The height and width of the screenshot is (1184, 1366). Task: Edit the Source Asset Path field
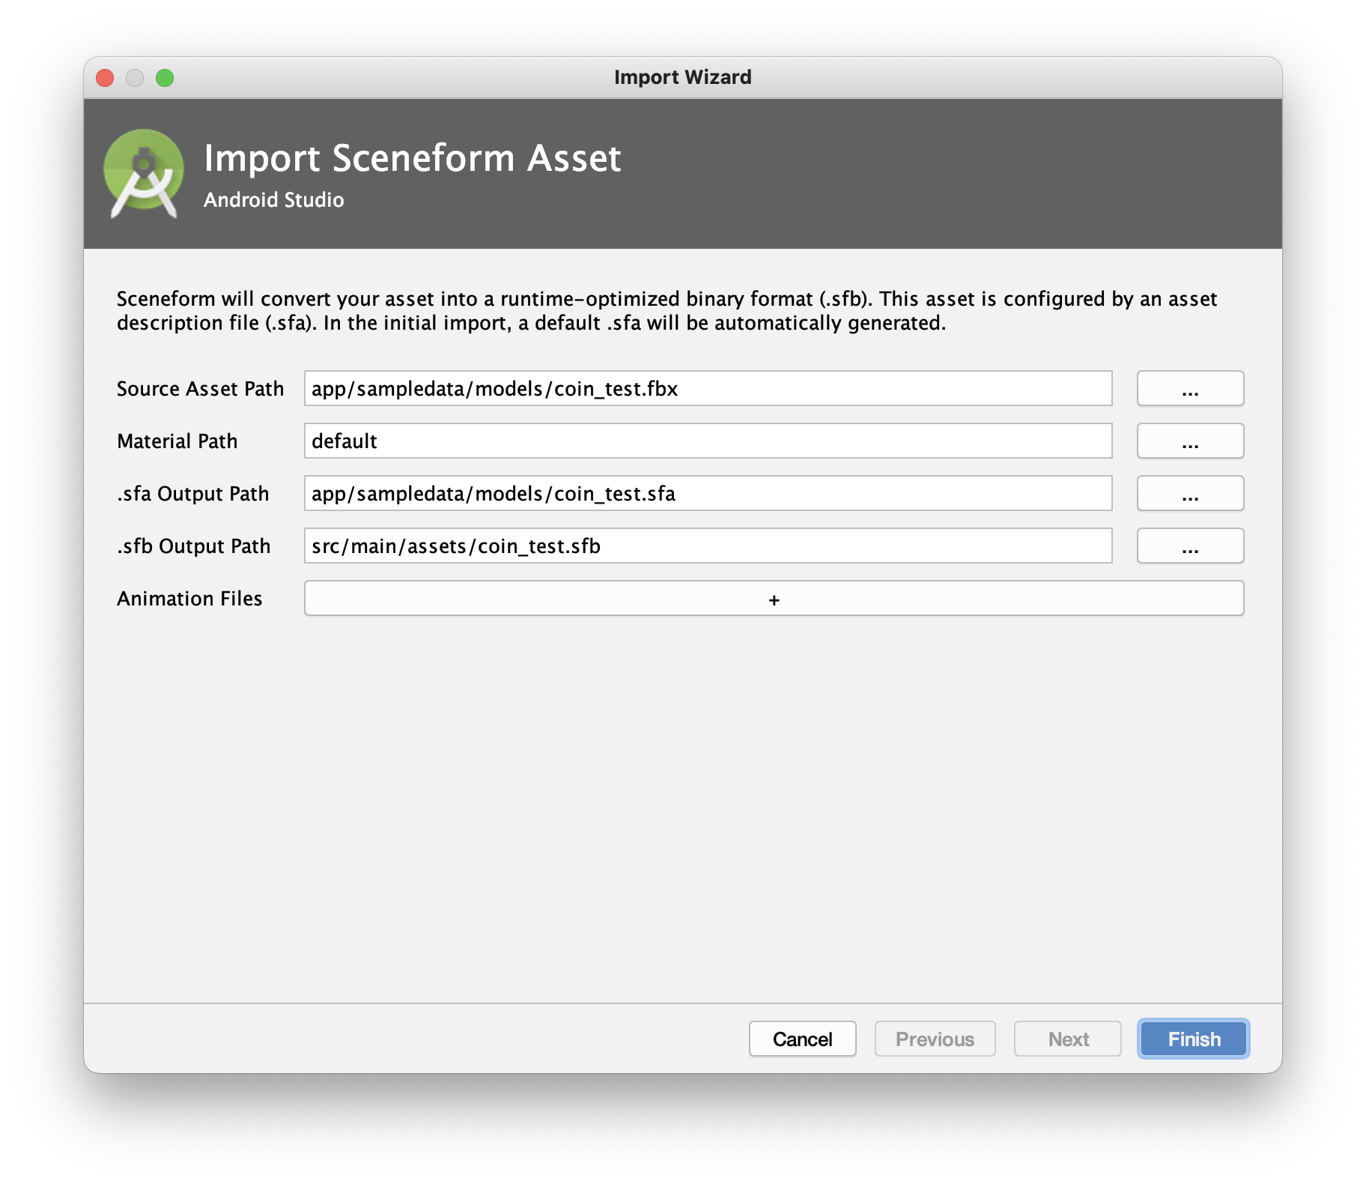(708, 388)
